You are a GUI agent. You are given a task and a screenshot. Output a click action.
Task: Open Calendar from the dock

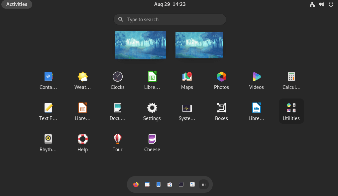pos(147,184)
